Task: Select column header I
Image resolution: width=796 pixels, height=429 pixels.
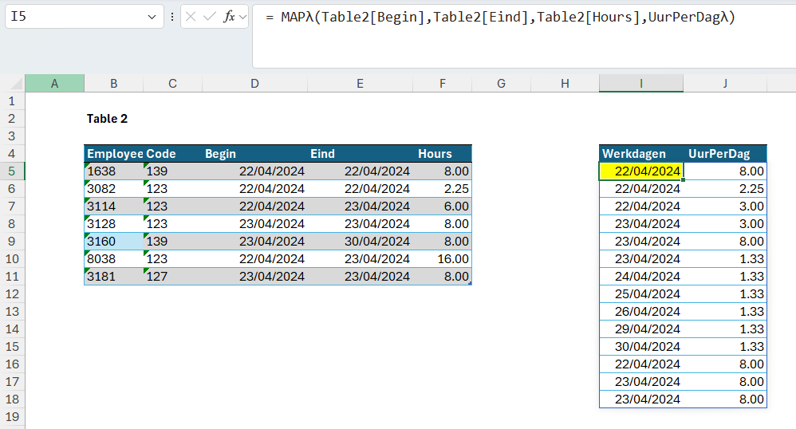Action: [x=641, y=84]
